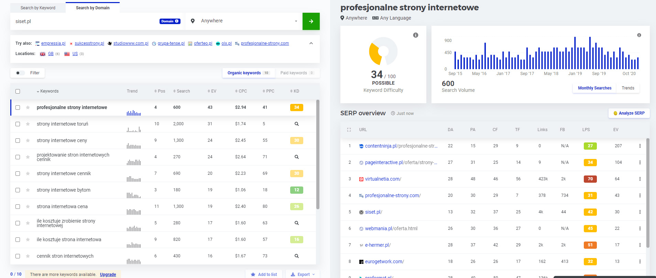Switch to Search by Keyword tab
The width and height of the screenshot is (656, 278).
click(x=38, y=8)
